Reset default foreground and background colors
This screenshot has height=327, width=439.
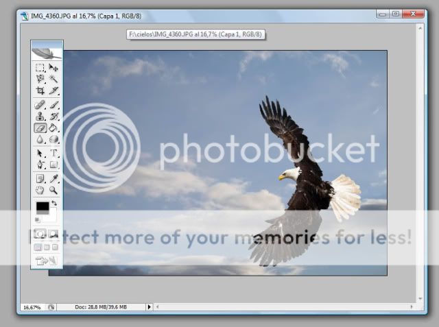37,220
